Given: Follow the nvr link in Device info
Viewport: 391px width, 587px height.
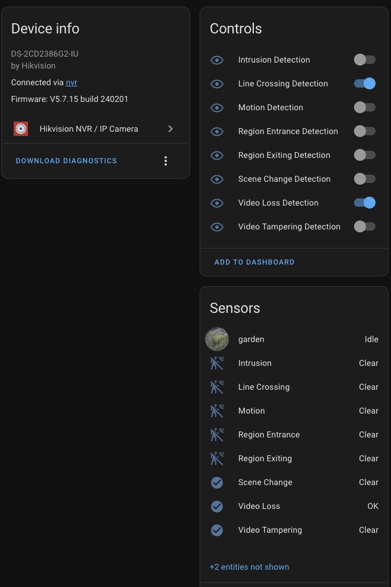Looking at the screenshot, I should click(72, 82).
